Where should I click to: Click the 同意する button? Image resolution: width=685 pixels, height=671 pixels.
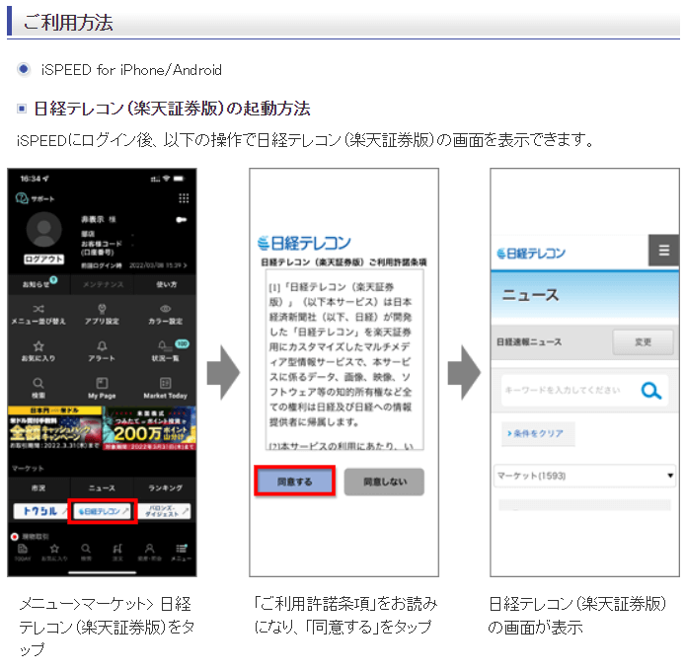click(x=295, y=482)
